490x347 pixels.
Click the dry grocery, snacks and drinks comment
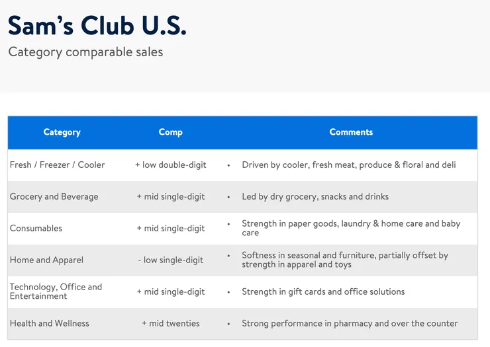[315, 196]
